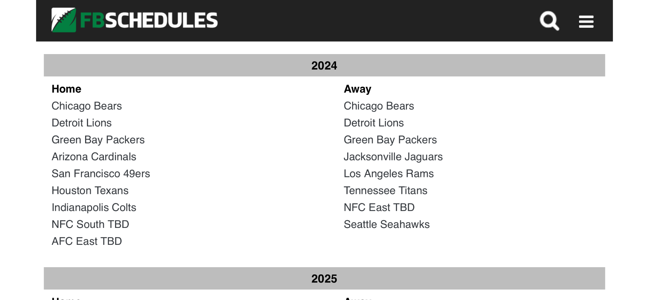
Task: Click NFC South TBD entry
Action: click(x=90, y=225)
